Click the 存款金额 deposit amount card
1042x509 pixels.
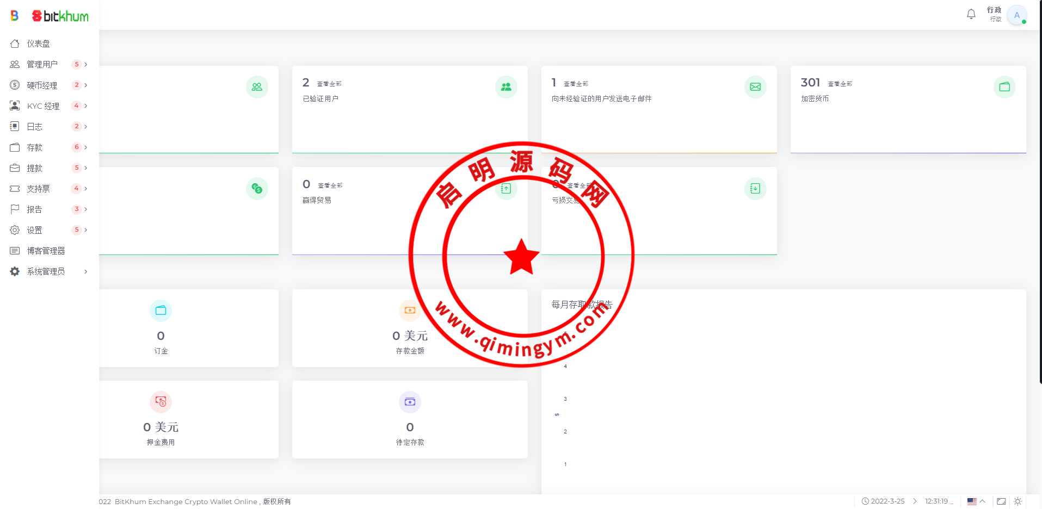[410, 328]
